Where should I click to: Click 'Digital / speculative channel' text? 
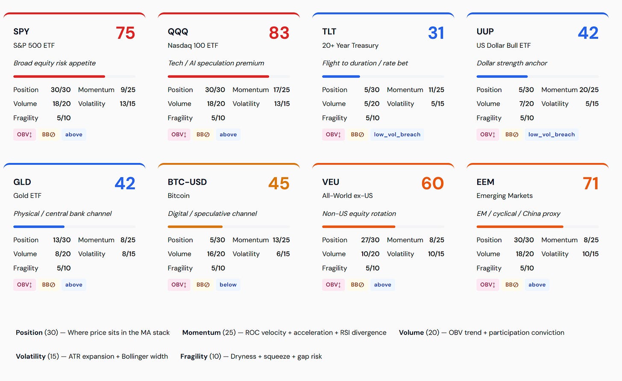click(213, 213)
